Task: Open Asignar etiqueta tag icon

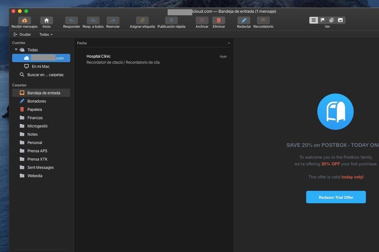Action: click(143, 21)
